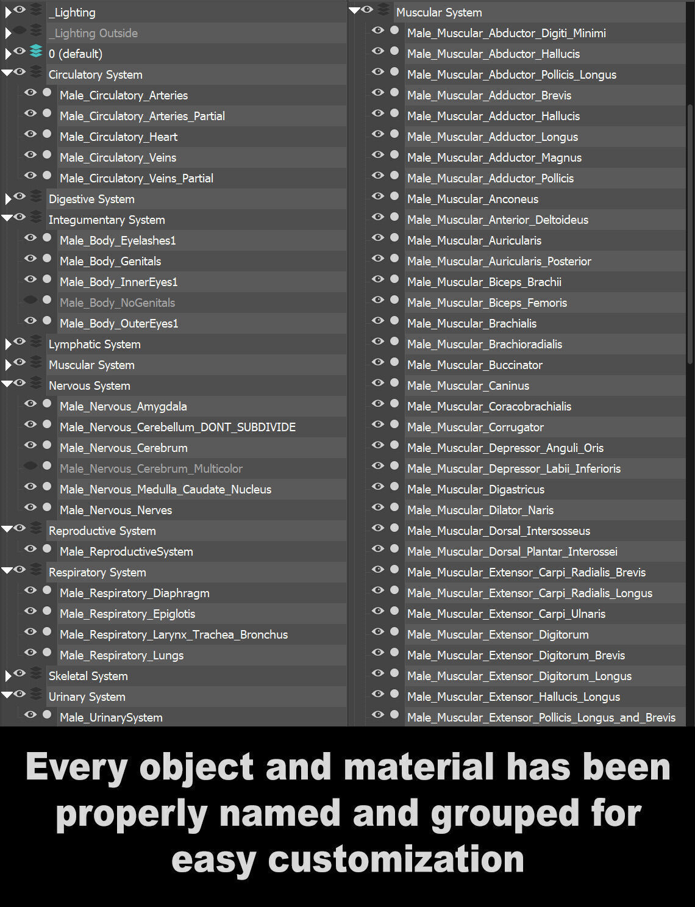Select Male_Muscular_Abductor_Pollicis_Longus

pyautogui.click(x=545, y=74)
